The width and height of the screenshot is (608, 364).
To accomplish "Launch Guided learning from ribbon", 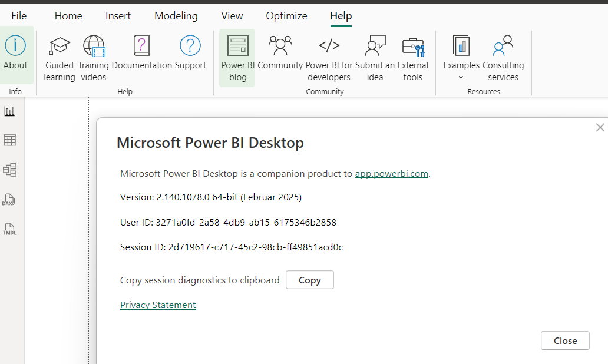I will click(60, 58).
